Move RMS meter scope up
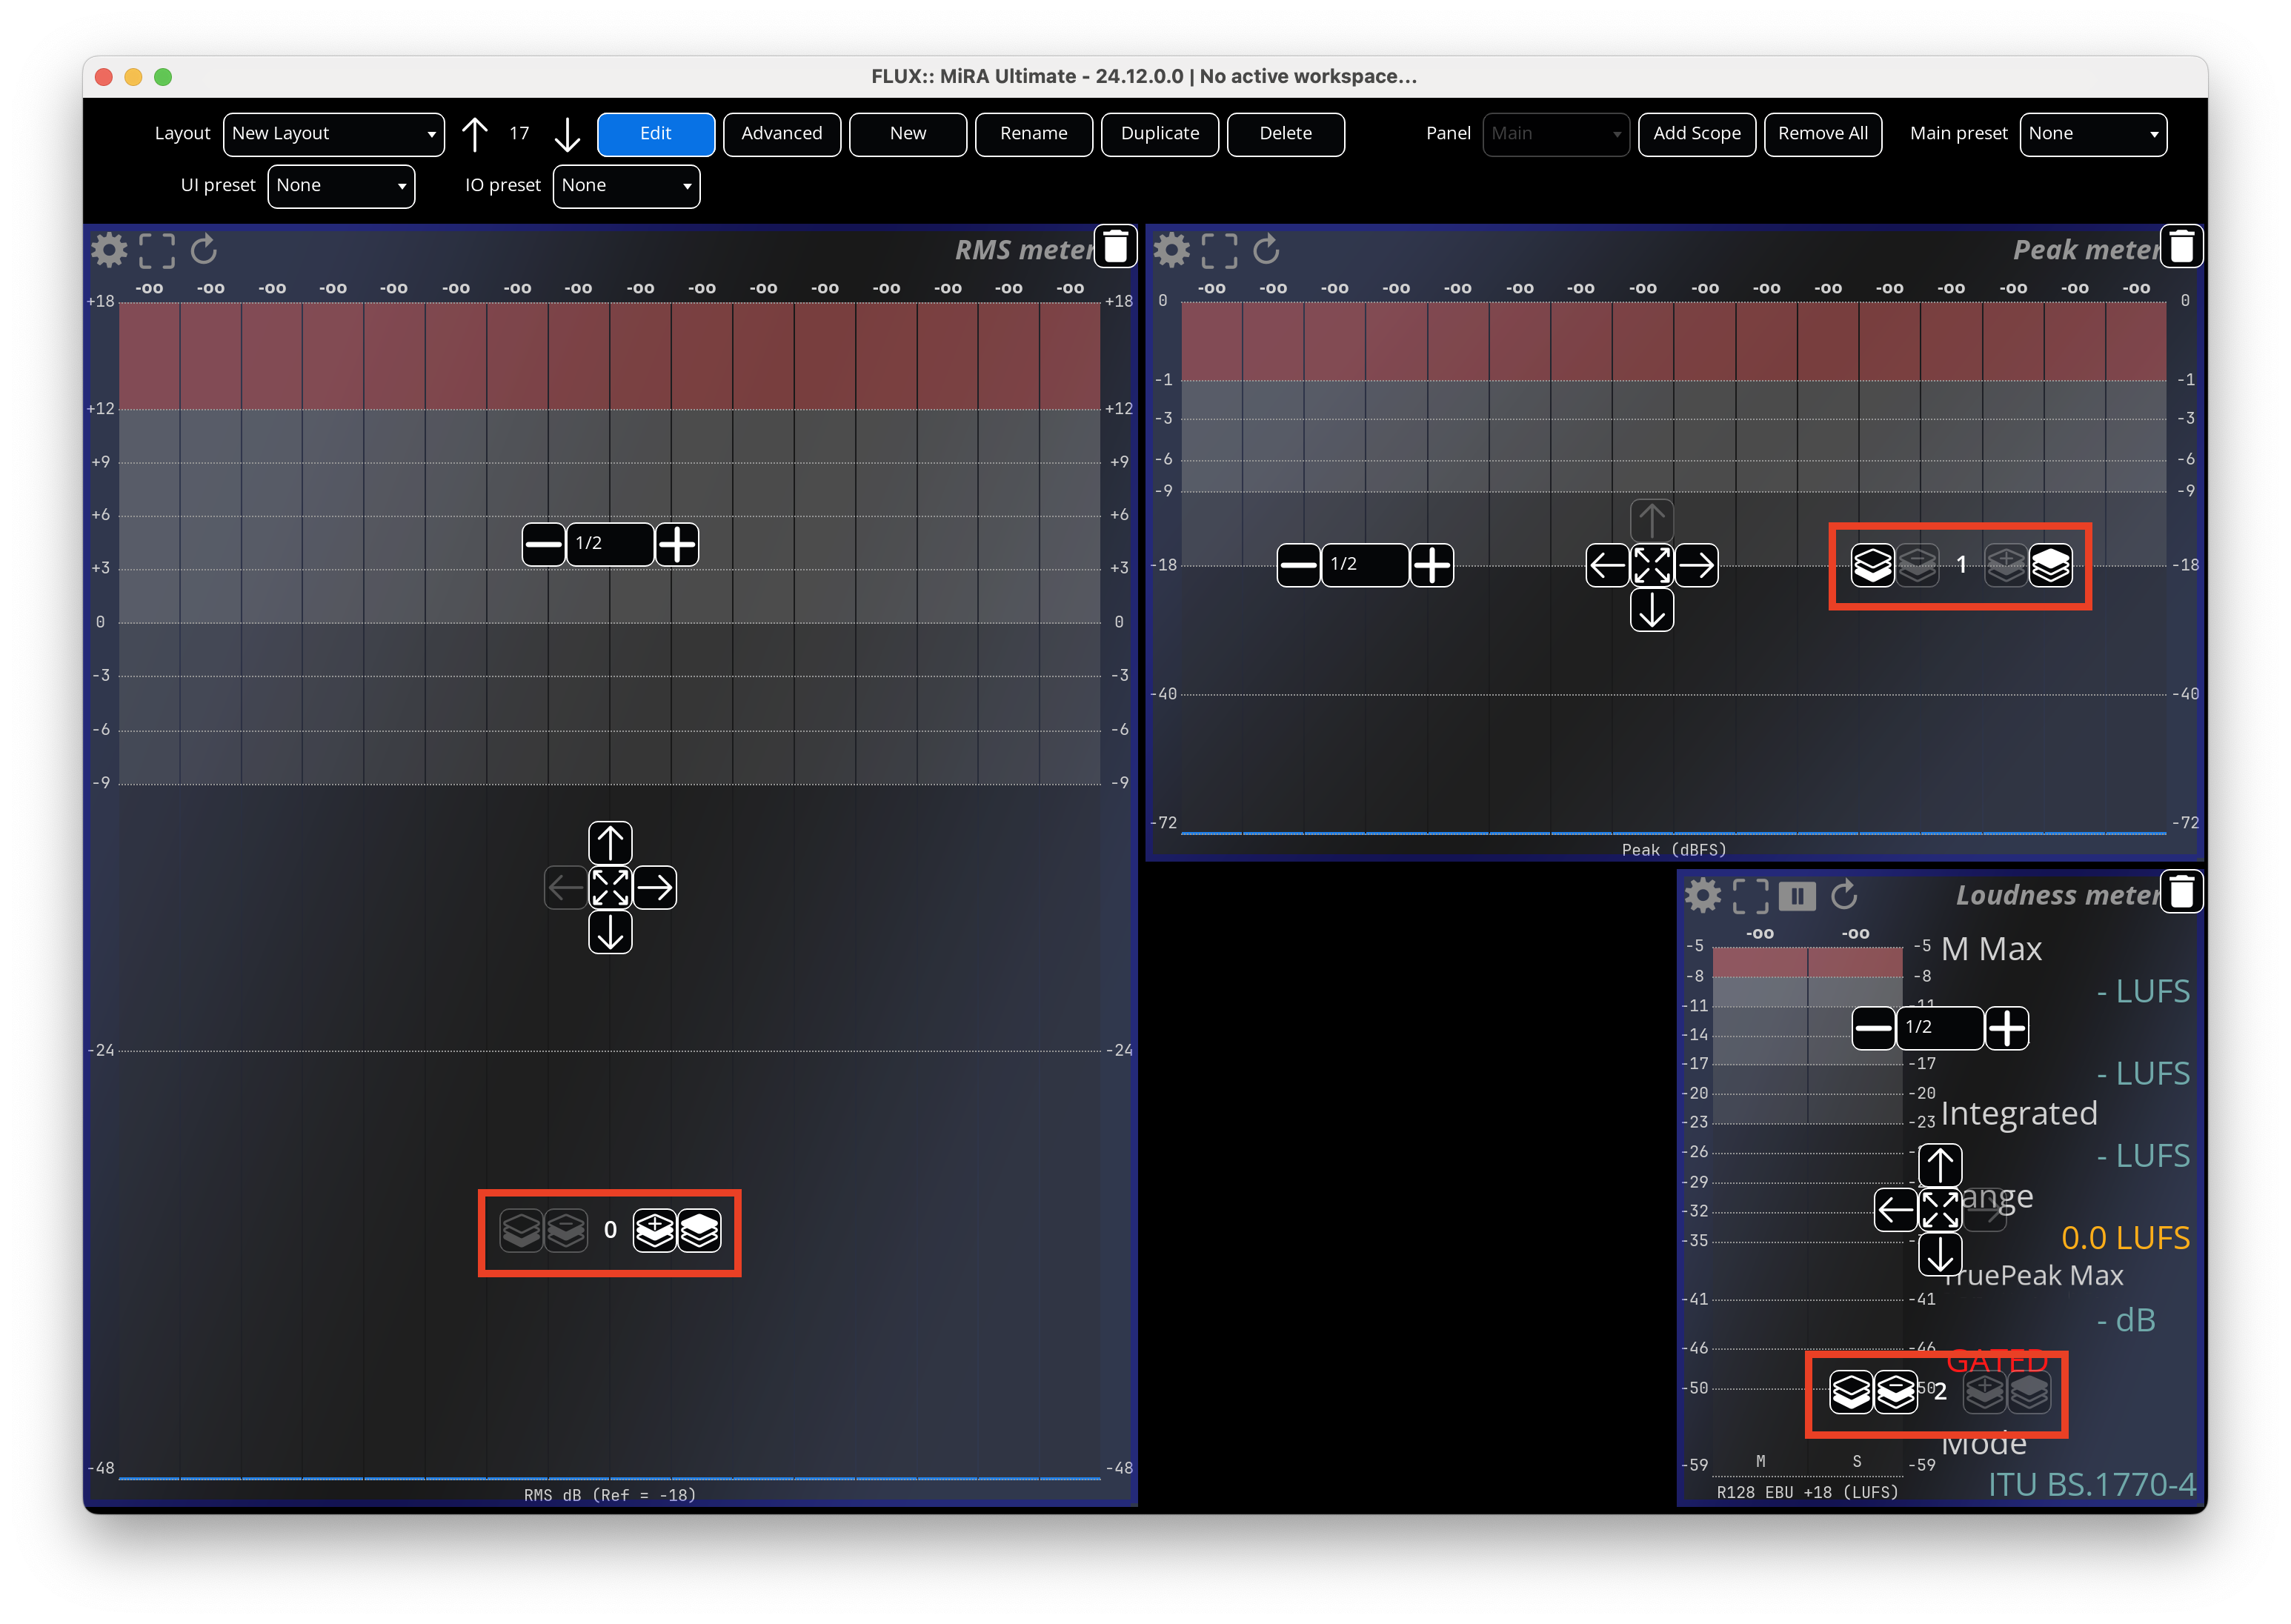 pyautogui.click(x=610, y=843)
